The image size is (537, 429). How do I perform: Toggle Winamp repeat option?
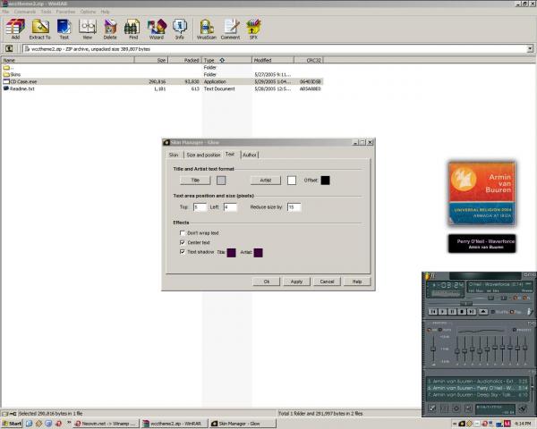tap(516, 312)
